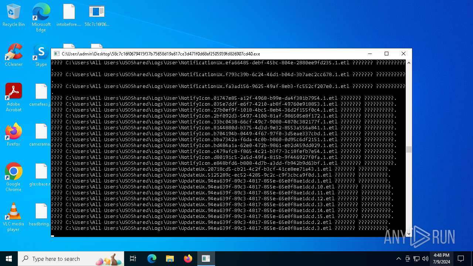Open Task View on taskbar
473x266 pixels.
point(133,259)
